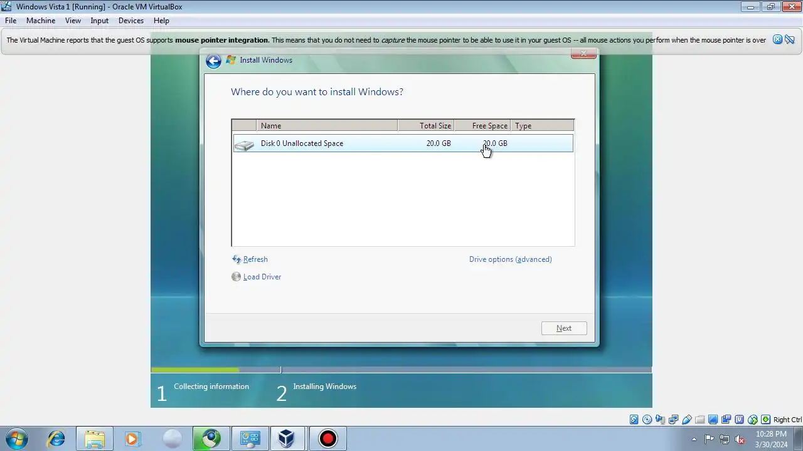803x451 pixels.
Task: Open the VirtualBox optical disc indicator
Action: 647,420
